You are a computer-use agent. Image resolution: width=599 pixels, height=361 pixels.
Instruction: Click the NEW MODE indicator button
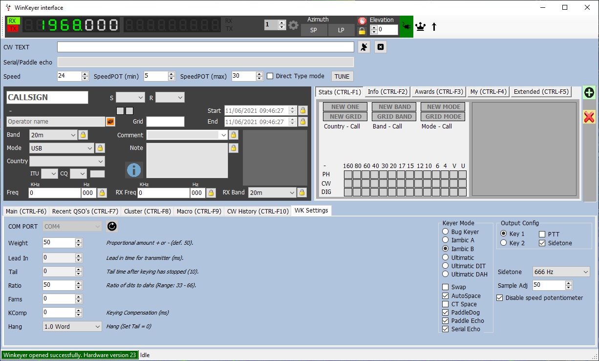coord(444,107)
